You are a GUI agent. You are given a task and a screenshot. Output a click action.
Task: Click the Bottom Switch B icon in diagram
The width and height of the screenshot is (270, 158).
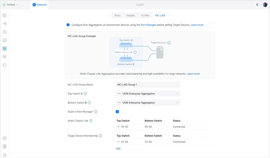pos(126,59)
